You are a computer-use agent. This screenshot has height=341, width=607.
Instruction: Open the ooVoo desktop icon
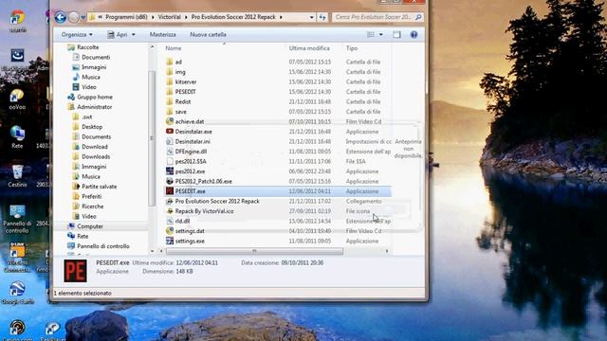[x=17, y=99]
